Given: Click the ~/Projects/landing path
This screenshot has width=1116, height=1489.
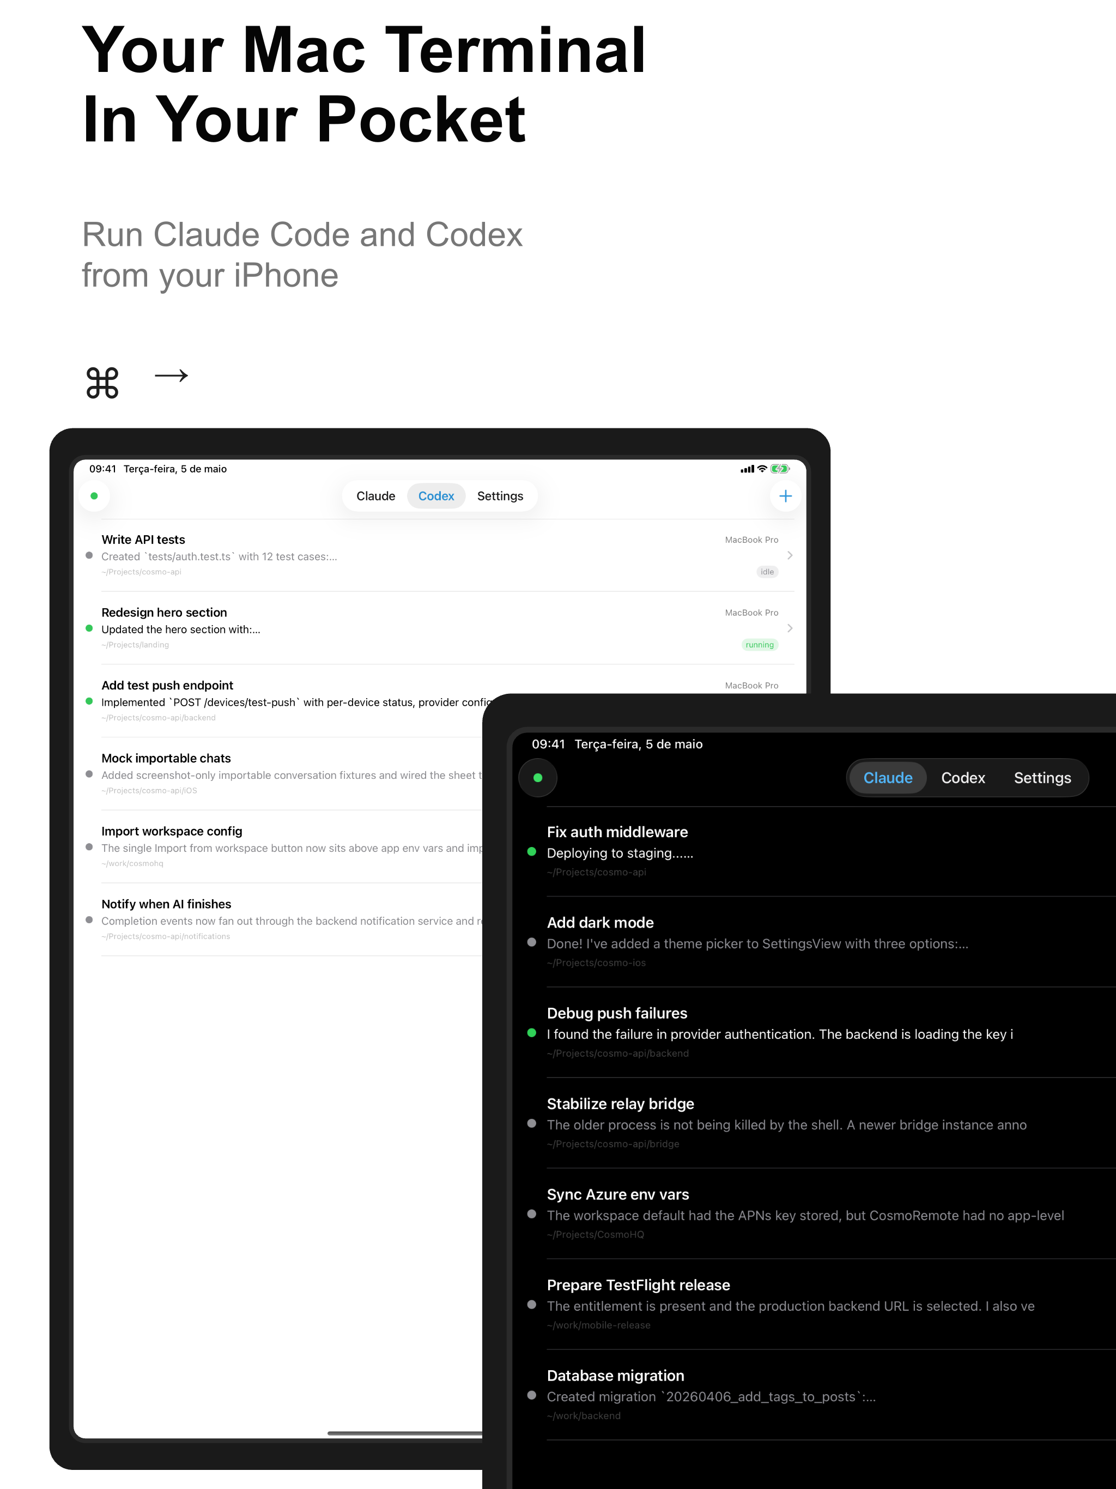Looking at the screenshot, I should [135, 645].
